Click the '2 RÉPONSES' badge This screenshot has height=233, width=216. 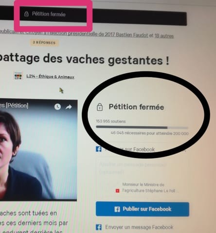pyautogui.click(x=44, y=43)
